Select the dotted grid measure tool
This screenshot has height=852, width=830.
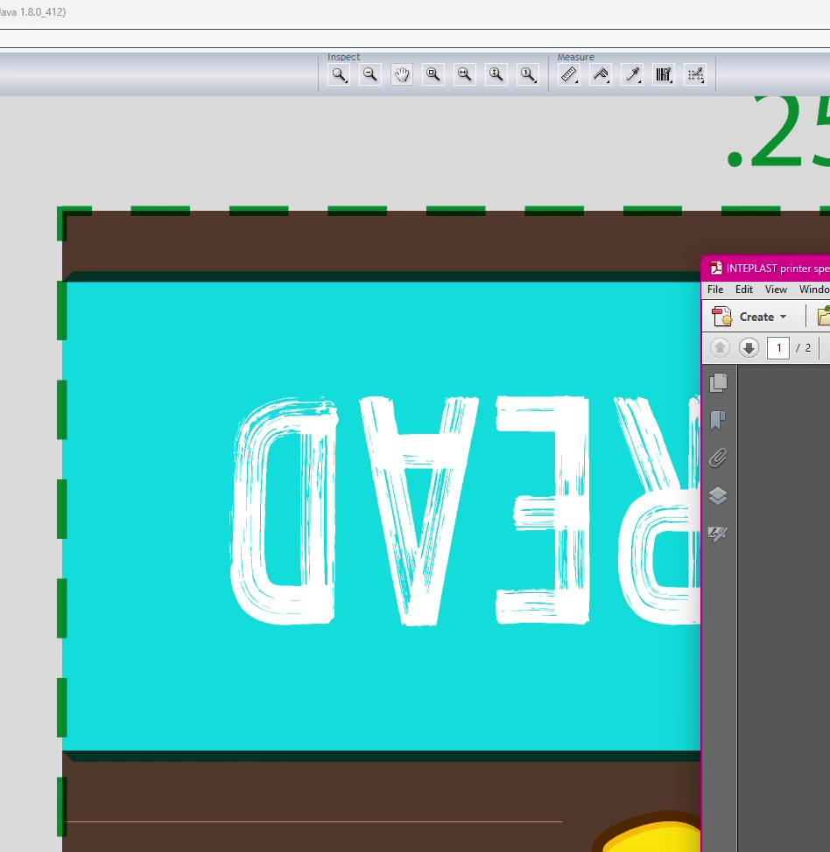695,75
